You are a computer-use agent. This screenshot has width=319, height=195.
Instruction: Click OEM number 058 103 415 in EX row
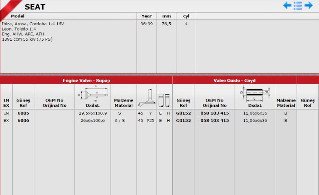pyautogui.click(x=215, y=120)
